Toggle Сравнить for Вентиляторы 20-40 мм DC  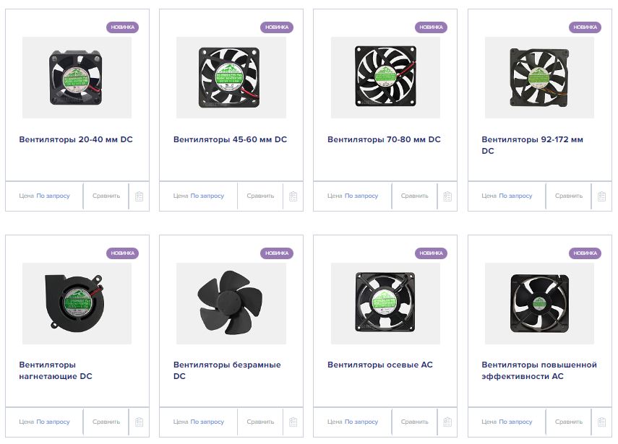(106, 196)
